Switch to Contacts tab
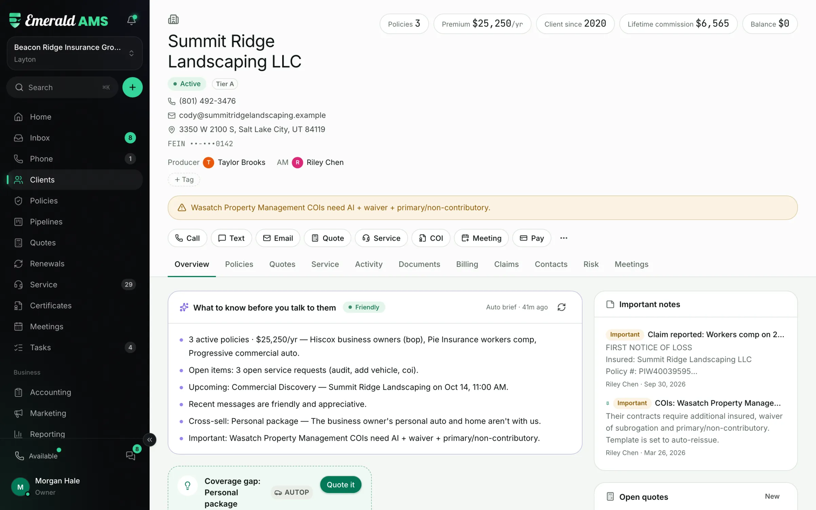Image resolution: width=816 pixels, height=510 pixels. 551,264
